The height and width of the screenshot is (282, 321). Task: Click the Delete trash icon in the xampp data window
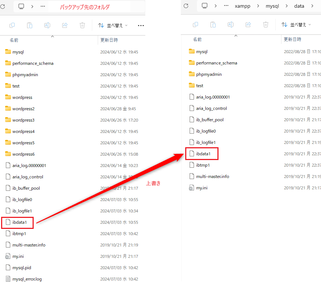tap(266, 25)
